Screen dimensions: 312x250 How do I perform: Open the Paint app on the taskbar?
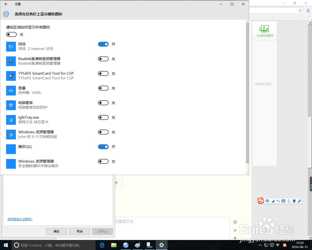pyautogui.click(x=137, y=245)
